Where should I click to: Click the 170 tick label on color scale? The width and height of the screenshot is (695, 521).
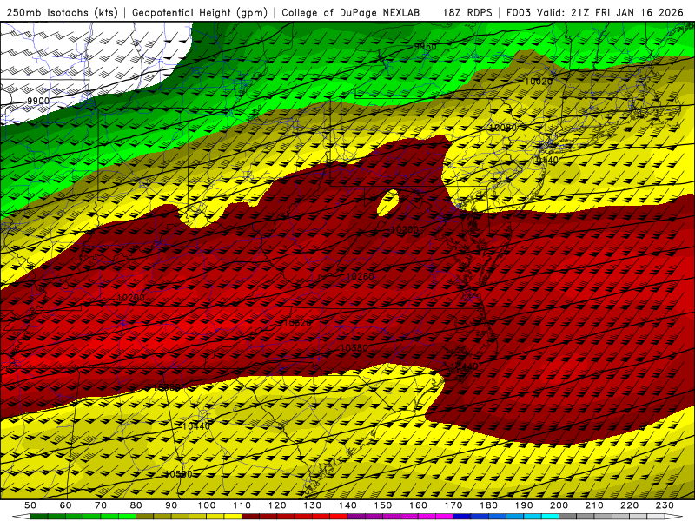[x=453, y=505]
